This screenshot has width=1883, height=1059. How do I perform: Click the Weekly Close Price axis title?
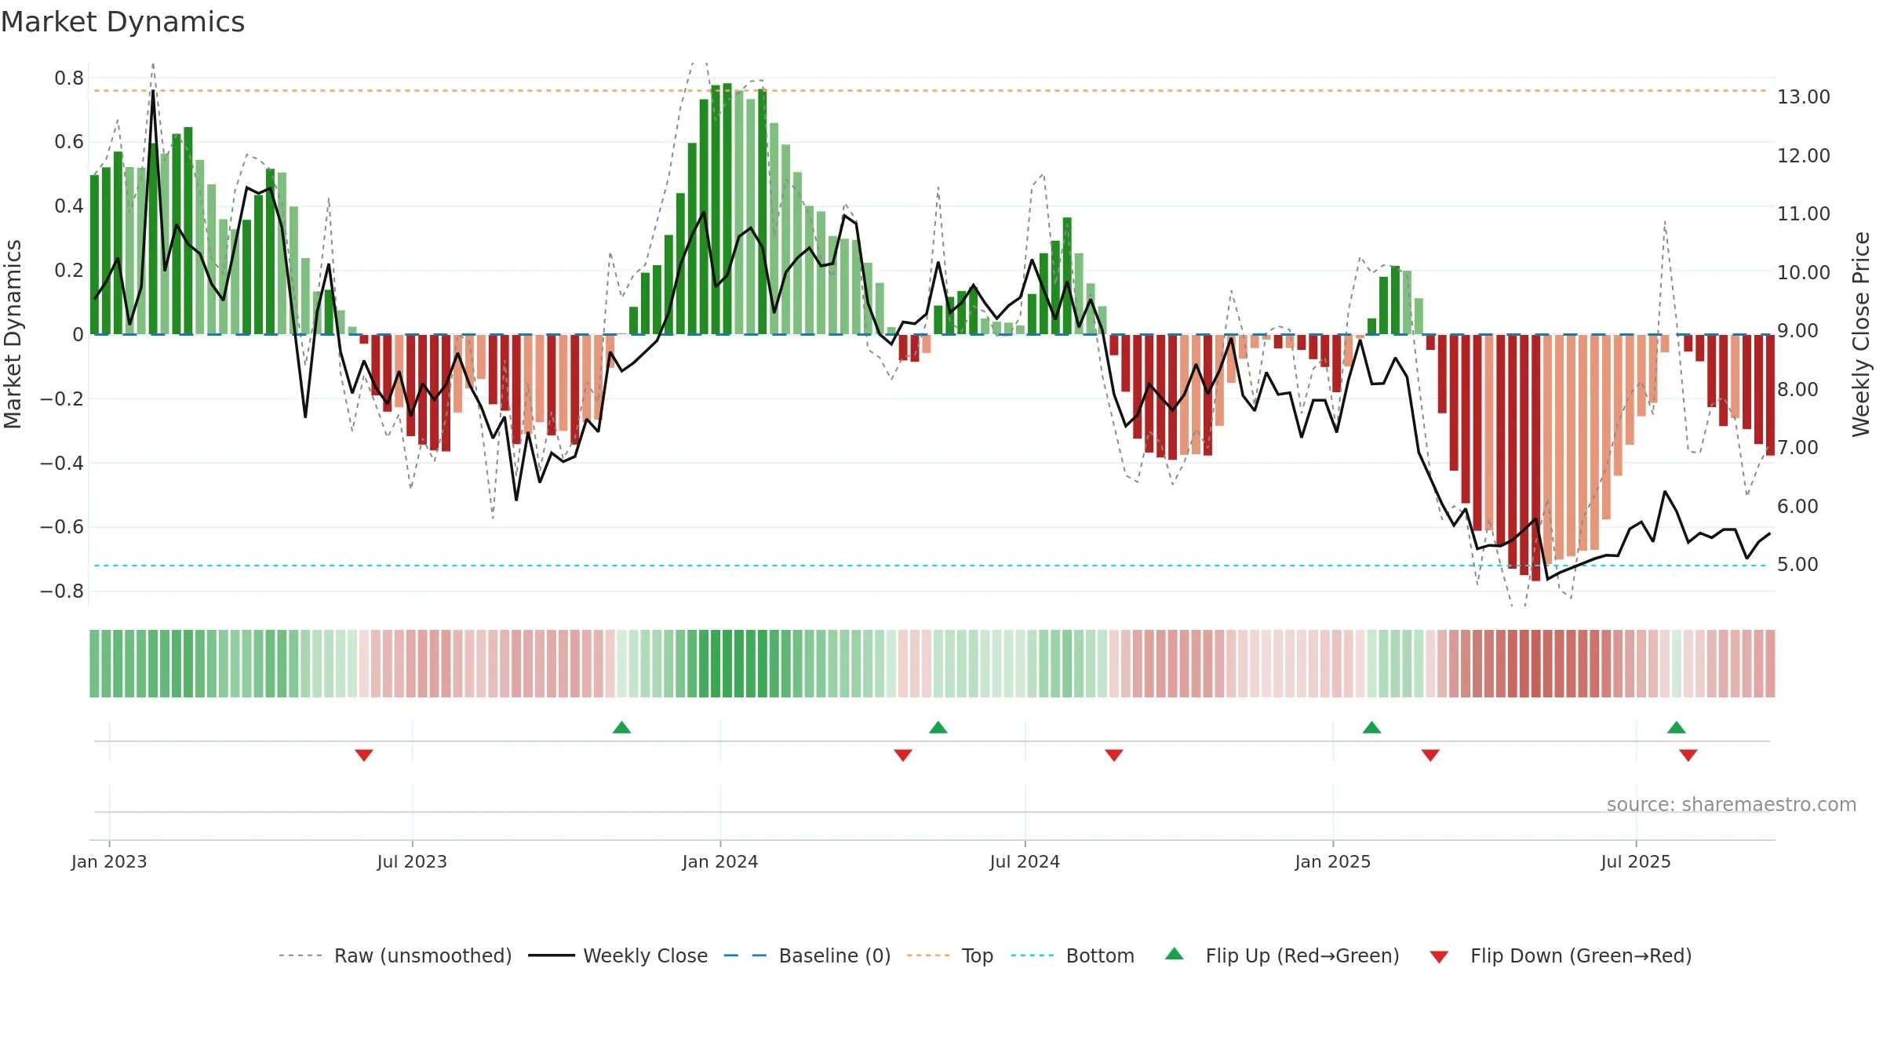click(x=1861, y=334)
